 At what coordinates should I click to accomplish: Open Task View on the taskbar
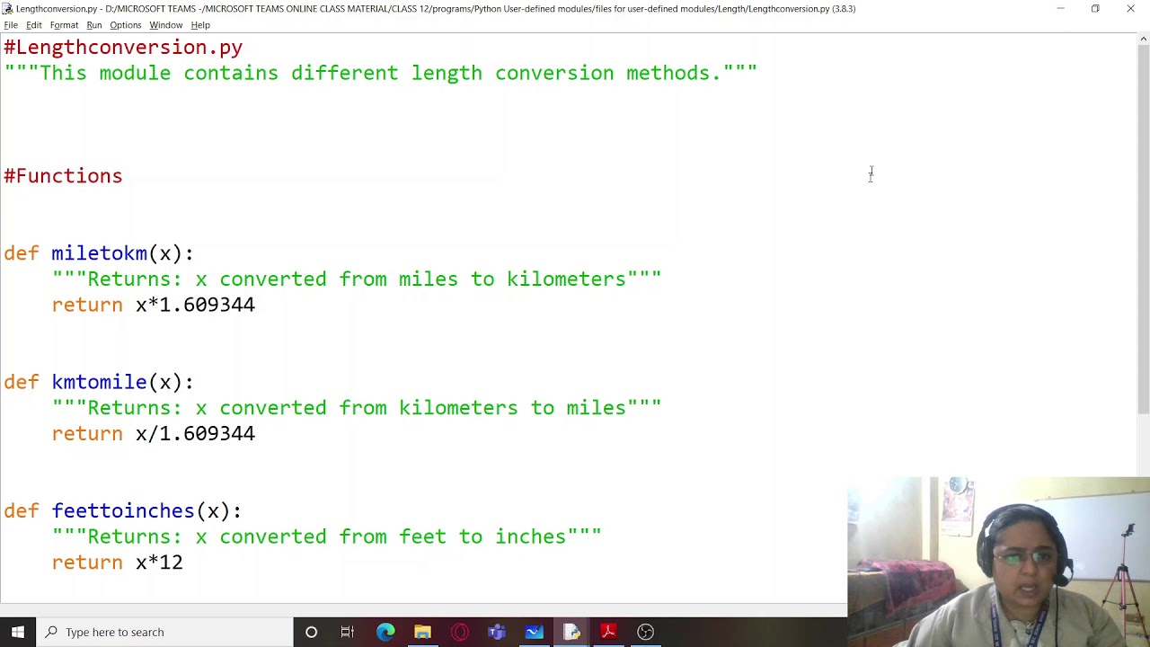click(x=348, y=632)
